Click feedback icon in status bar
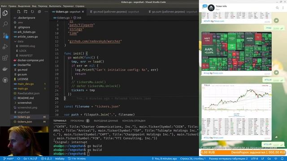 (276, 159)
